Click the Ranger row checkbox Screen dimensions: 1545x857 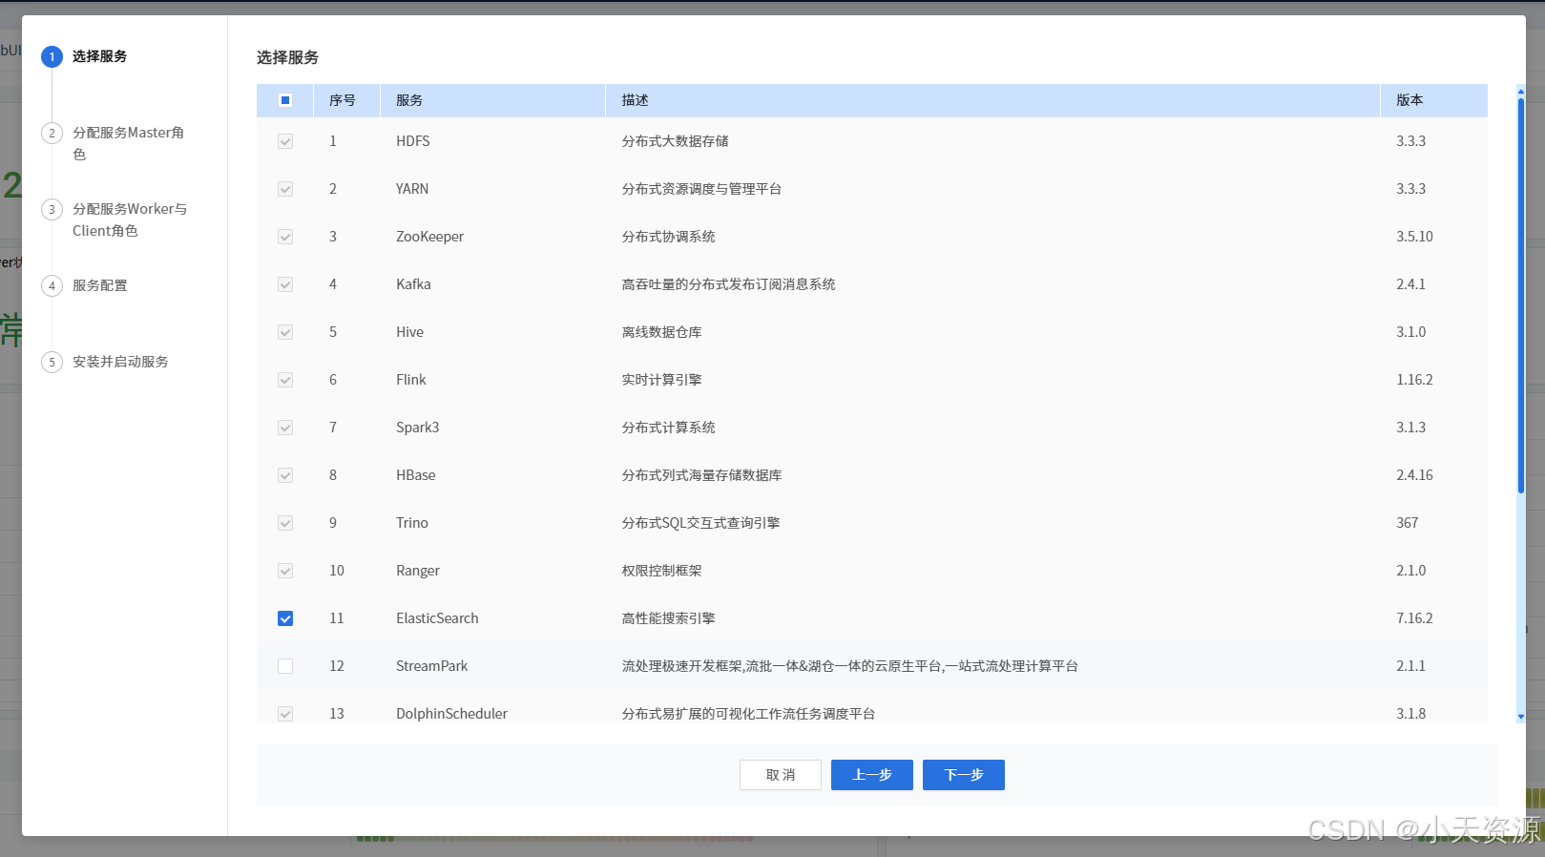(x=285, y=571)
